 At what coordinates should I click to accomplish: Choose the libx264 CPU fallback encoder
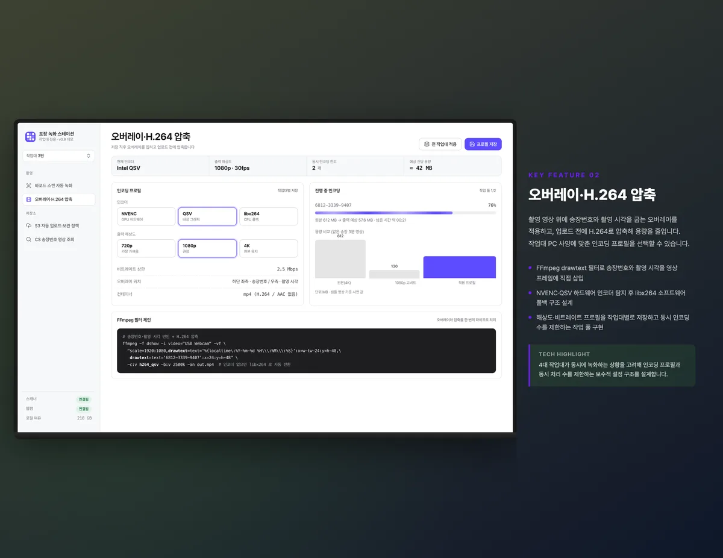click(269, 216)
